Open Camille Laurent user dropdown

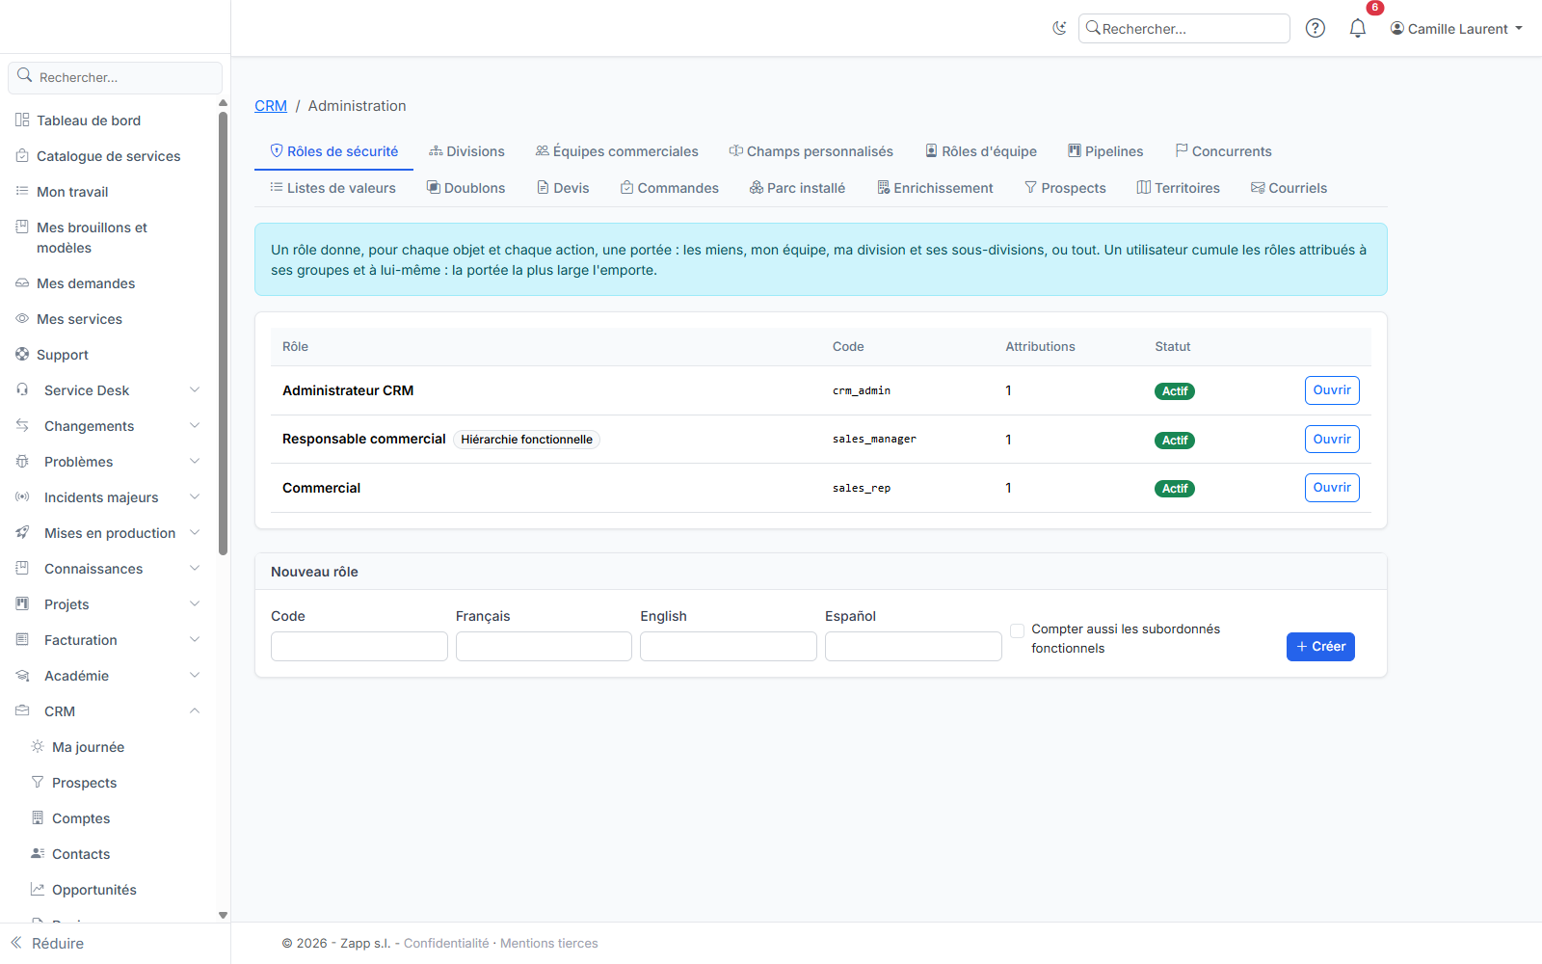[x=1456, y=29]
